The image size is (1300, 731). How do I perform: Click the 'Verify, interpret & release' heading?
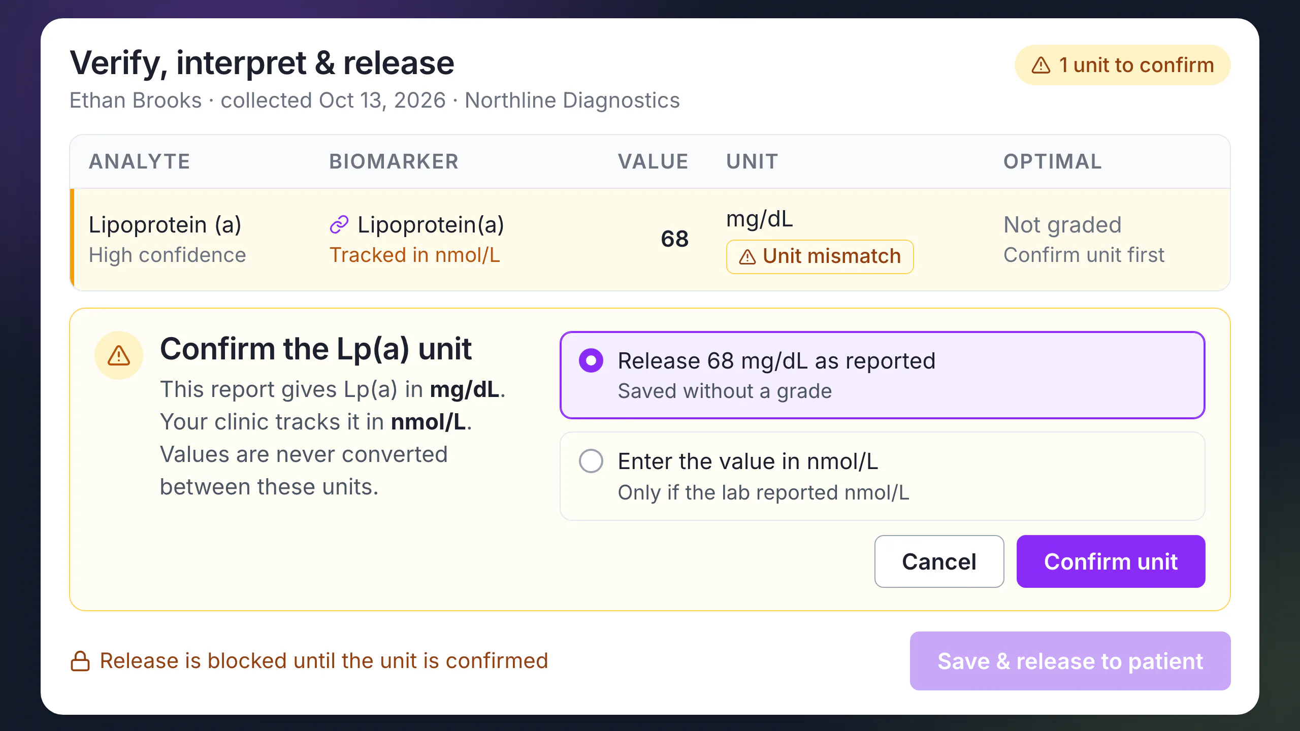[x=262, y=63]
